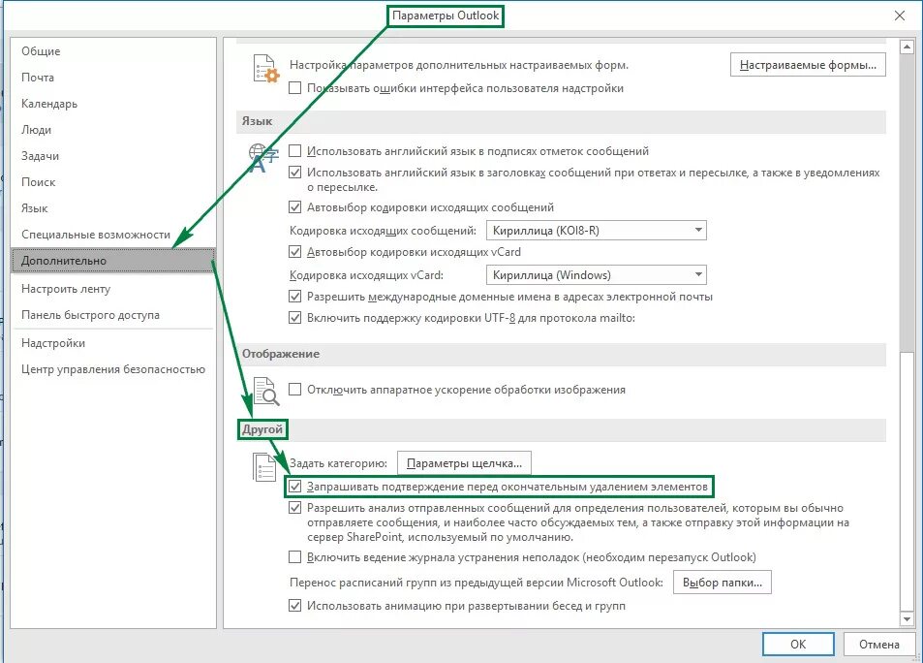
Task: Click the scrollbar up arrow
Action: pyautogui.click(x=907, y=46)
